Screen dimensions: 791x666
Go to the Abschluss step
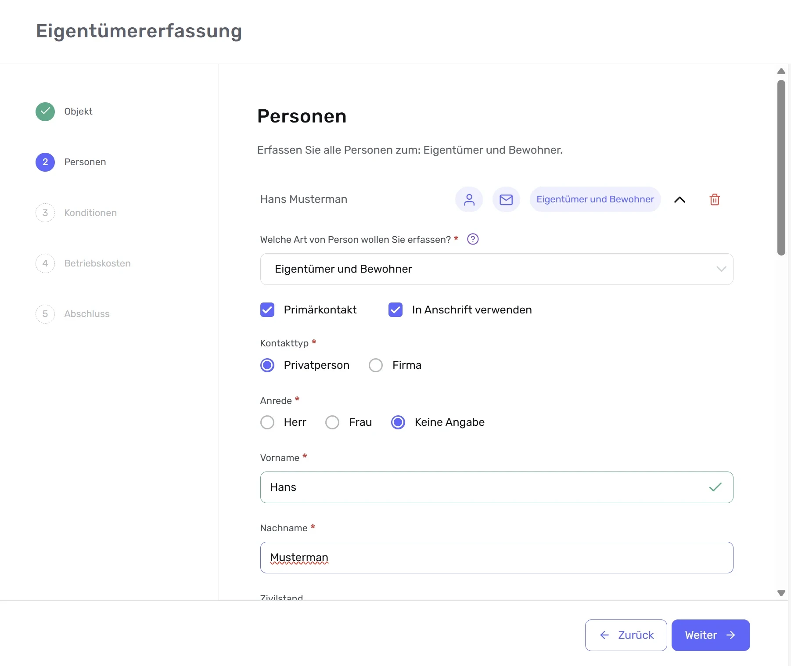click(72, 314)
